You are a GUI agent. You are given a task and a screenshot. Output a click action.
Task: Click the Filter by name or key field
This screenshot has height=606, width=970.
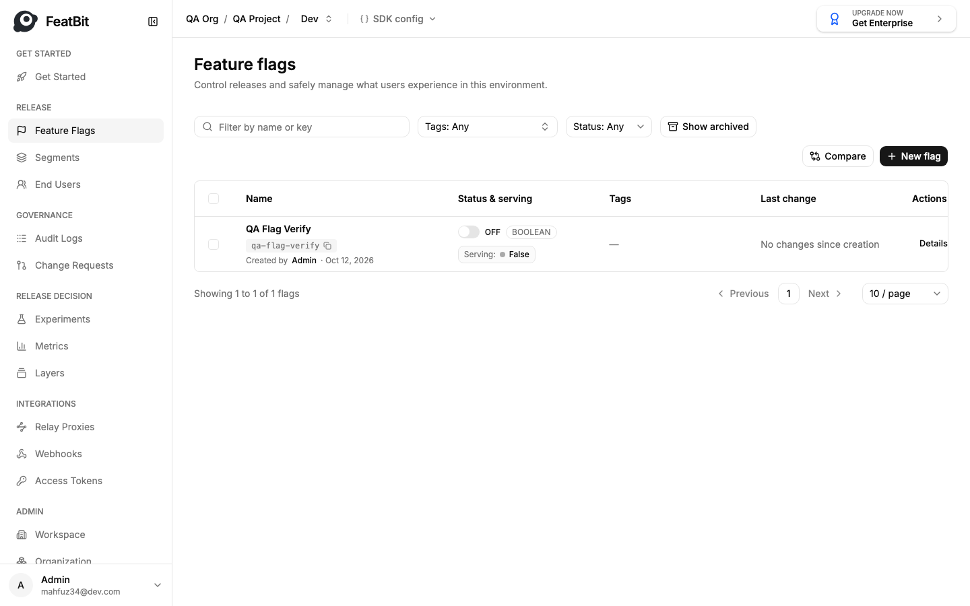tap(302, 127)
